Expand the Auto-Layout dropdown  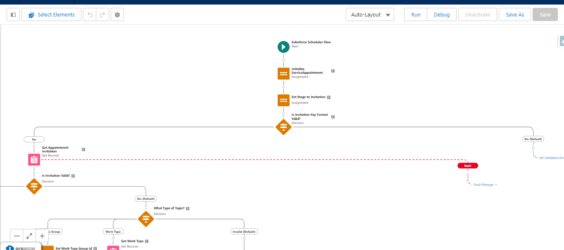pos(370,15)
